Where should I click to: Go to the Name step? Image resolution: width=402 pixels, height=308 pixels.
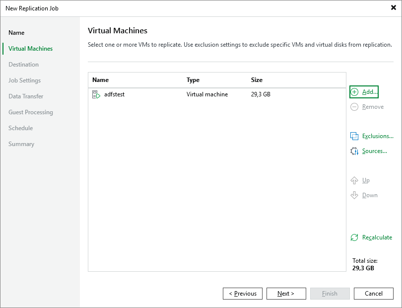(x=16, y=33)
